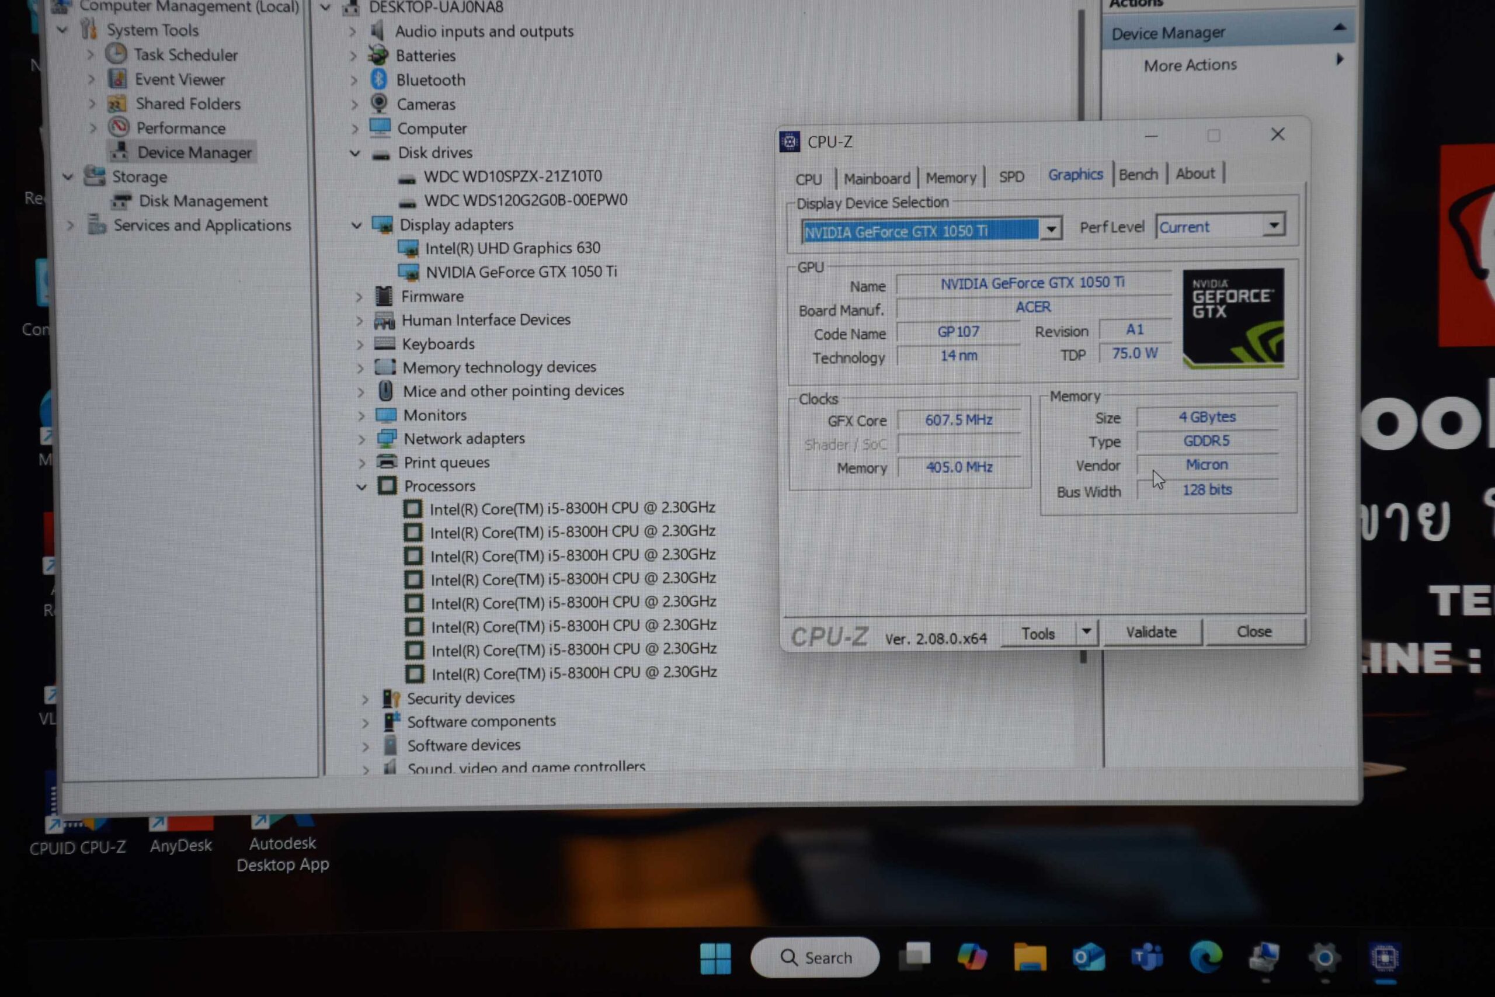Click the Validate button

click(1151, 632)
